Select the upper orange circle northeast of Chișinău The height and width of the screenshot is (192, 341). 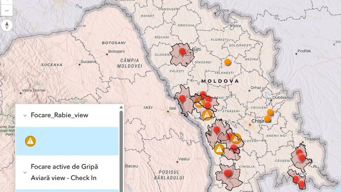click(270, 112)
